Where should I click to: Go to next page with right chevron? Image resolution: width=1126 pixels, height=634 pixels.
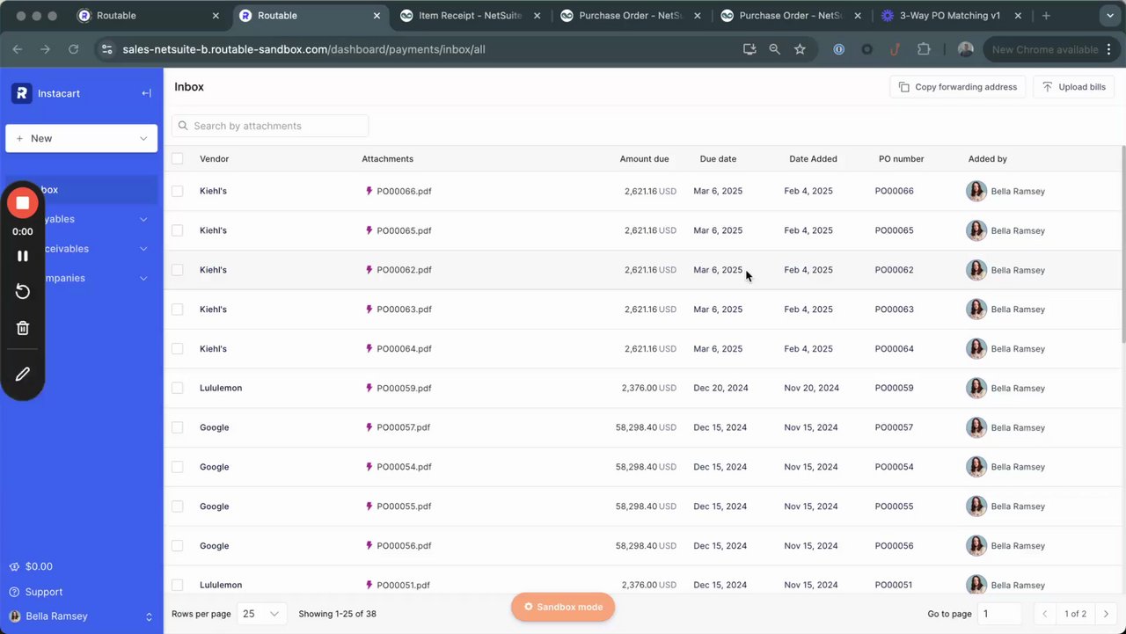pyautogui.click(x=1106, y=614)
